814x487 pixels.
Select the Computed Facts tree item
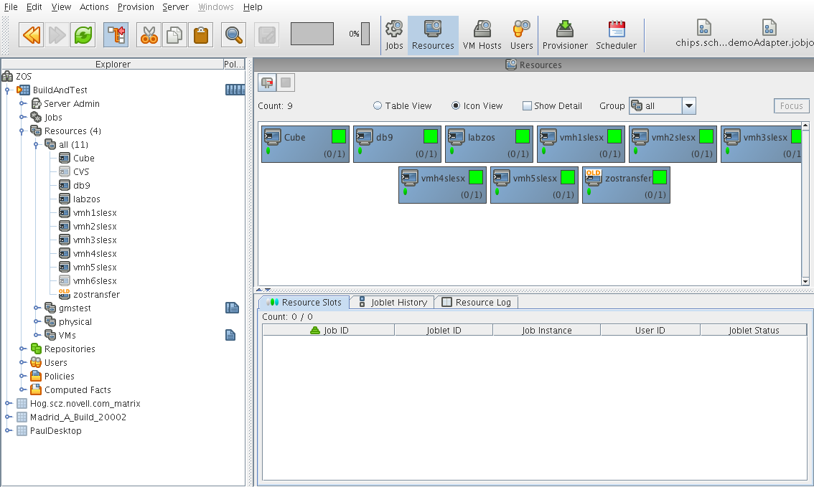pos(78,390)
